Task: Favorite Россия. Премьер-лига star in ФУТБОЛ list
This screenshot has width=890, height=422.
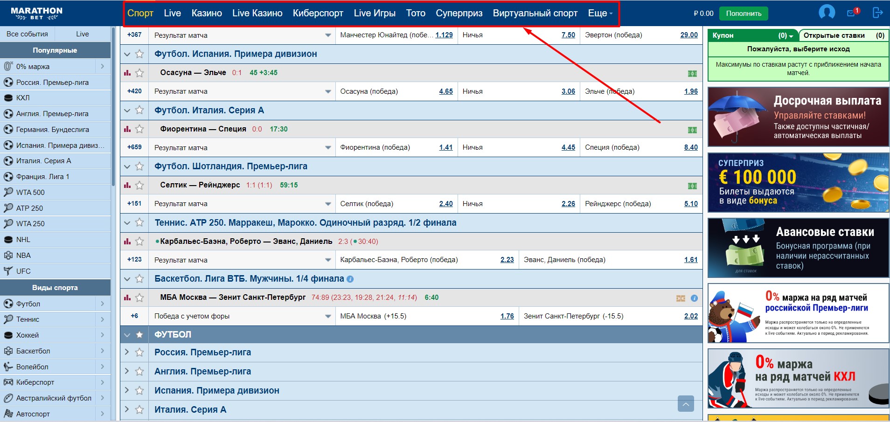Action: (x=139, y=353)
